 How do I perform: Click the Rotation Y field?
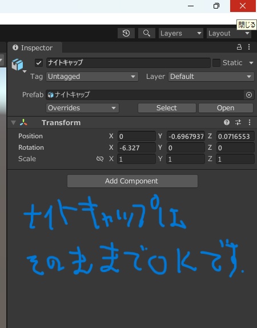click(x=186, y=147)
